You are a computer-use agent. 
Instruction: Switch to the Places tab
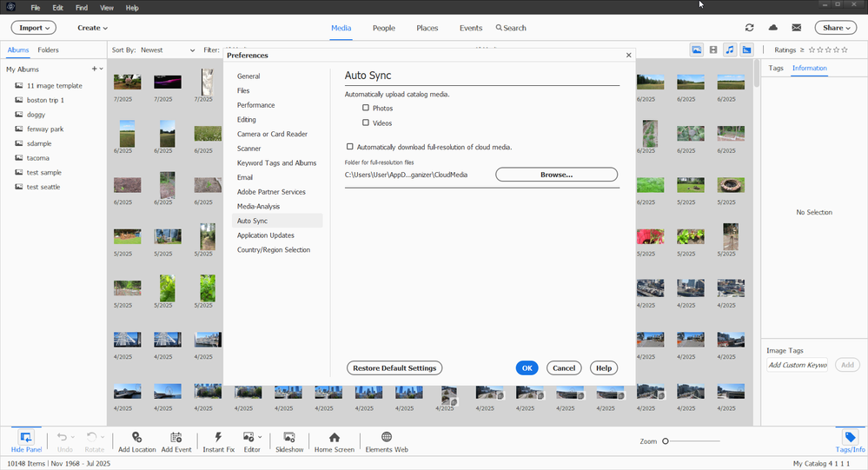[427, 28]
